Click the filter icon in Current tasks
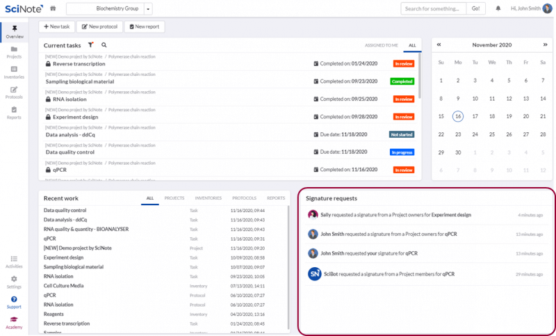 (90, 45)
